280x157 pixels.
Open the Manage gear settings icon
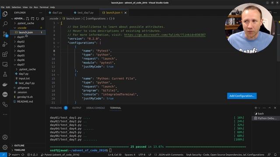pyautogui.click(x=5, y=147)
